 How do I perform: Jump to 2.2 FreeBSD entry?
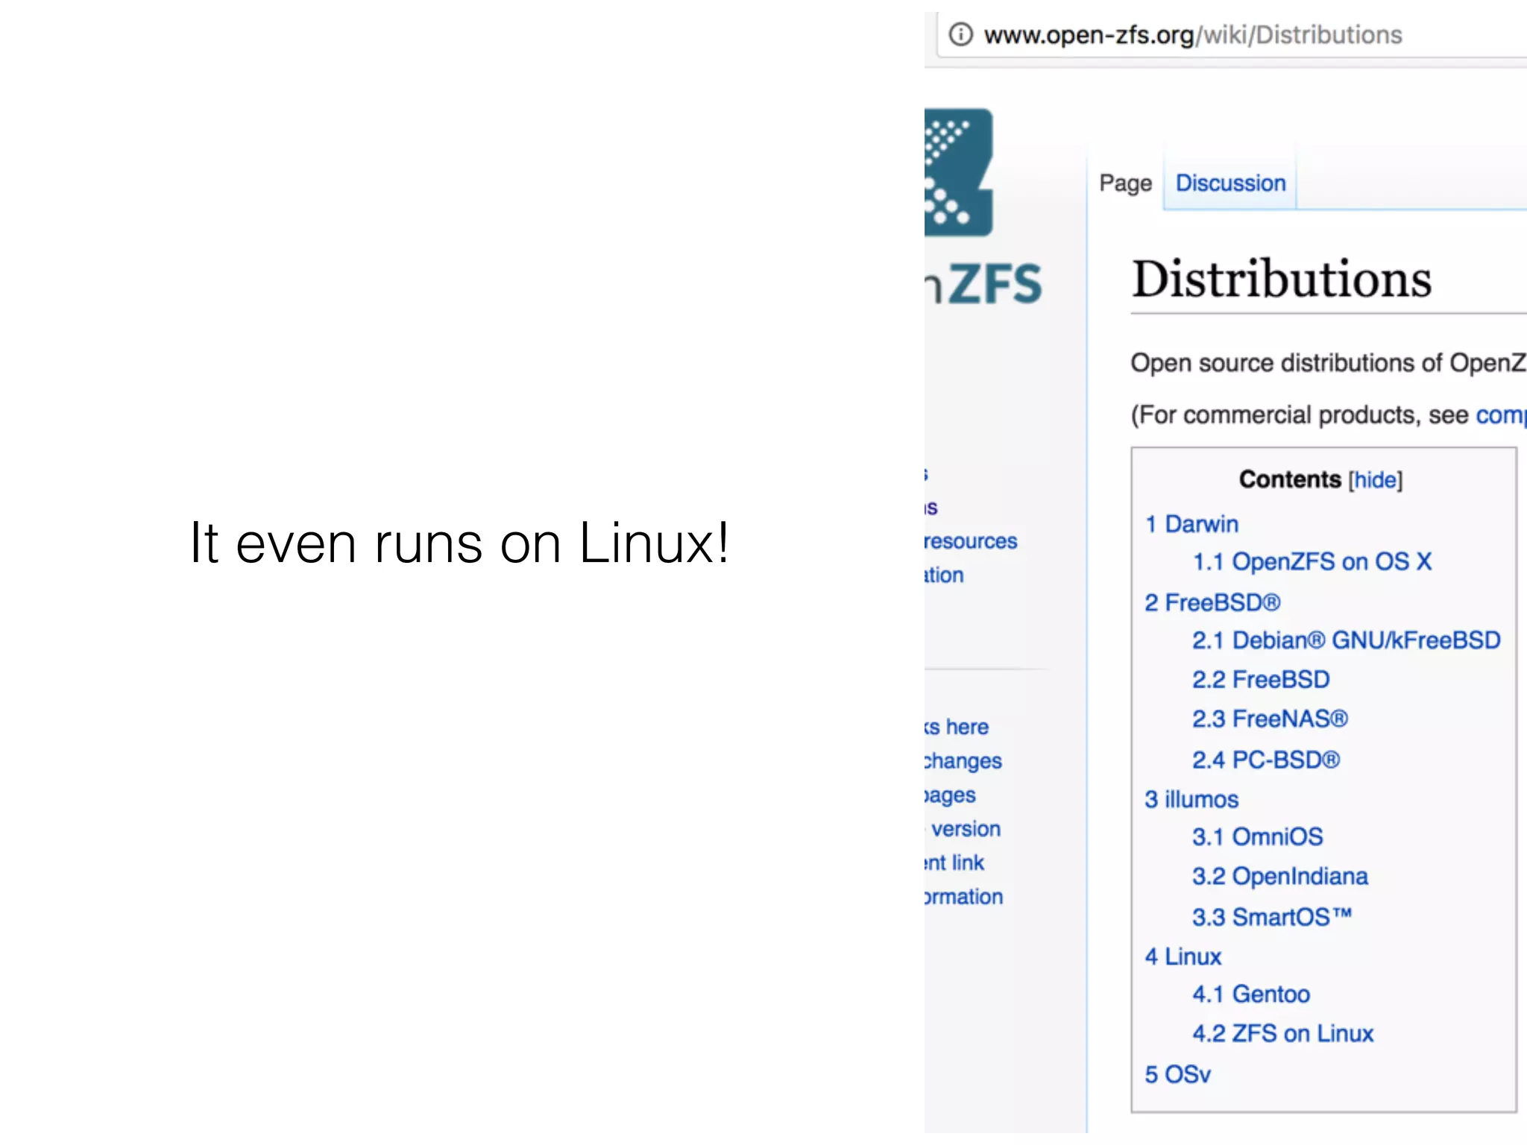(1261, 680)
